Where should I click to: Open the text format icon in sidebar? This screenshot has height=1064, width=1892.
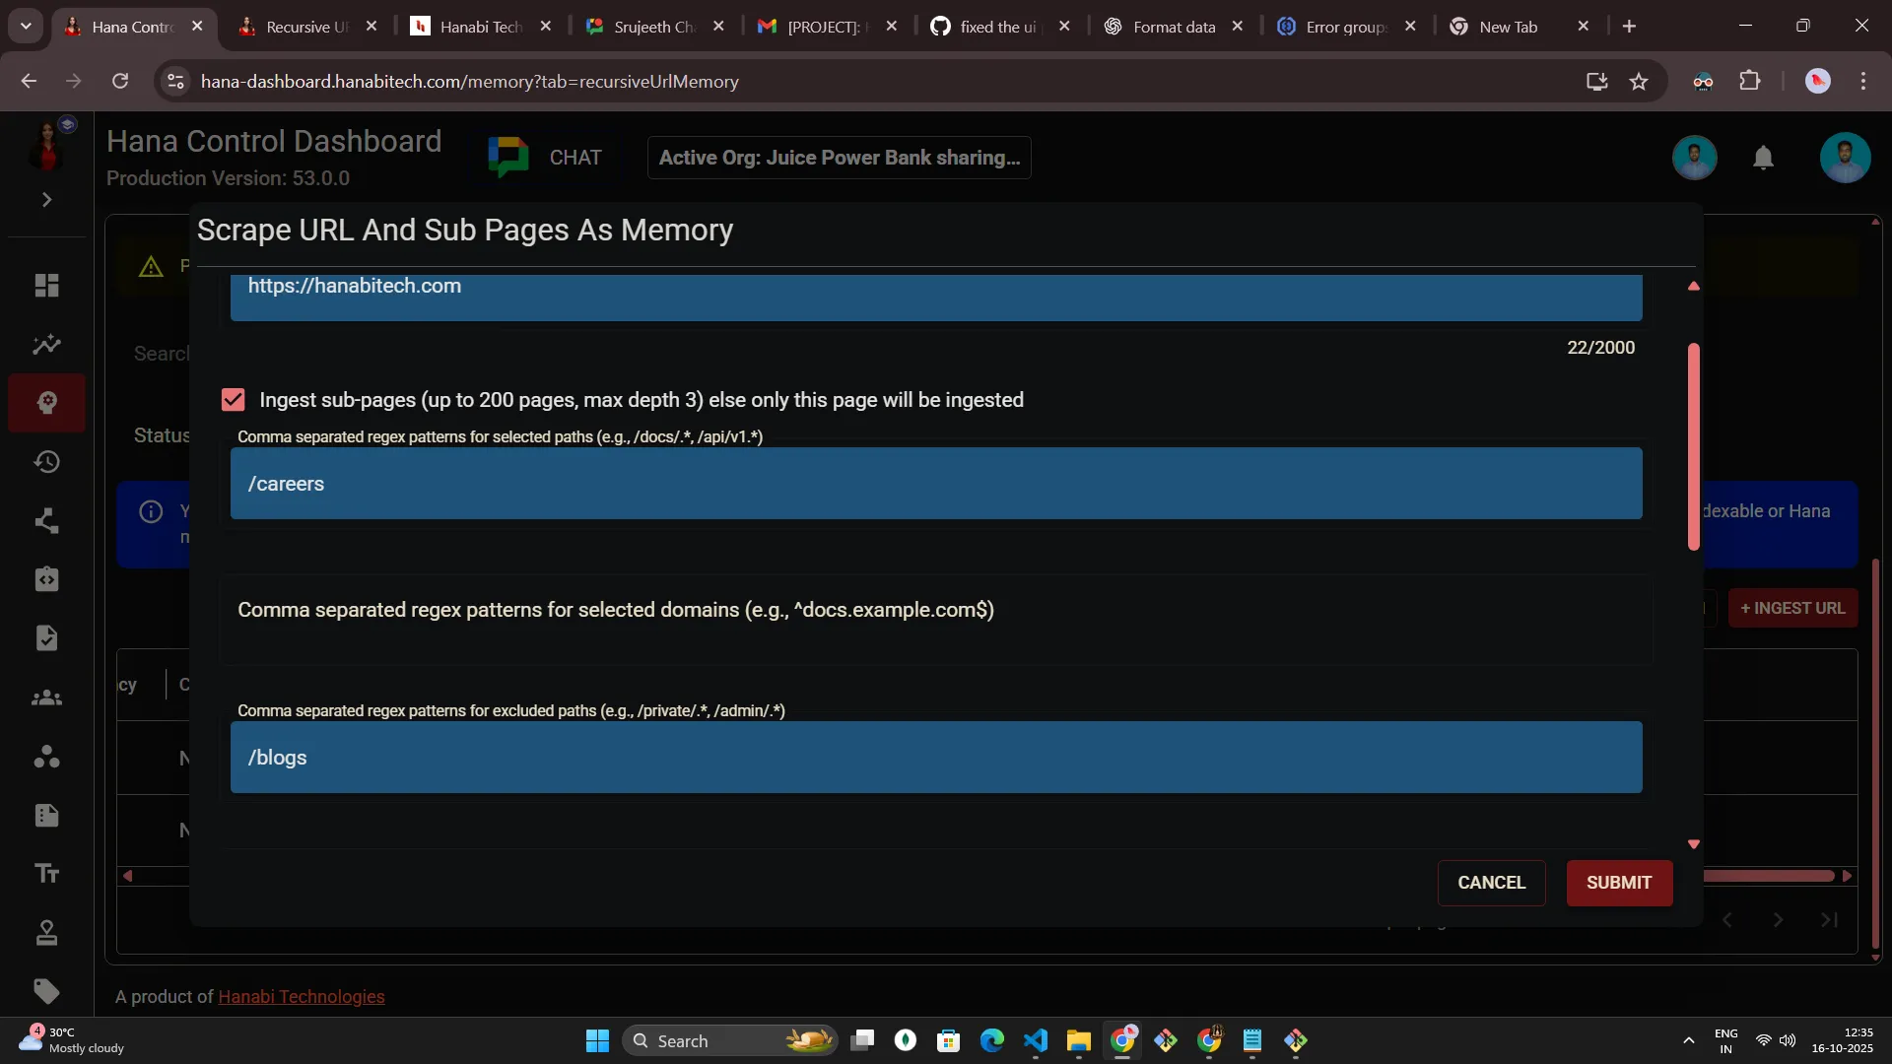(46, 874)
